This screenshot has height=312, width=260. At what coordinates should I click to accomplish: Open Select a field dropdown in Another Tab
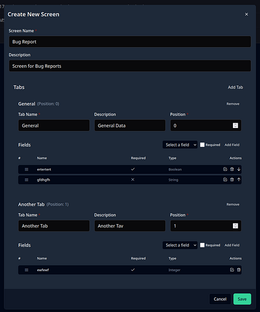tap(180, 245)
